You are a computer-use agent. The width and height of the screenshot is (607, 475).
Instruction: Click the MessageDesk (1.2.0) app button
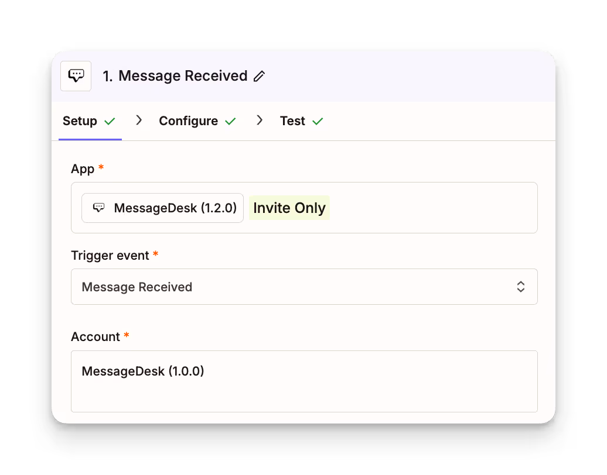(x=163, y=208)
